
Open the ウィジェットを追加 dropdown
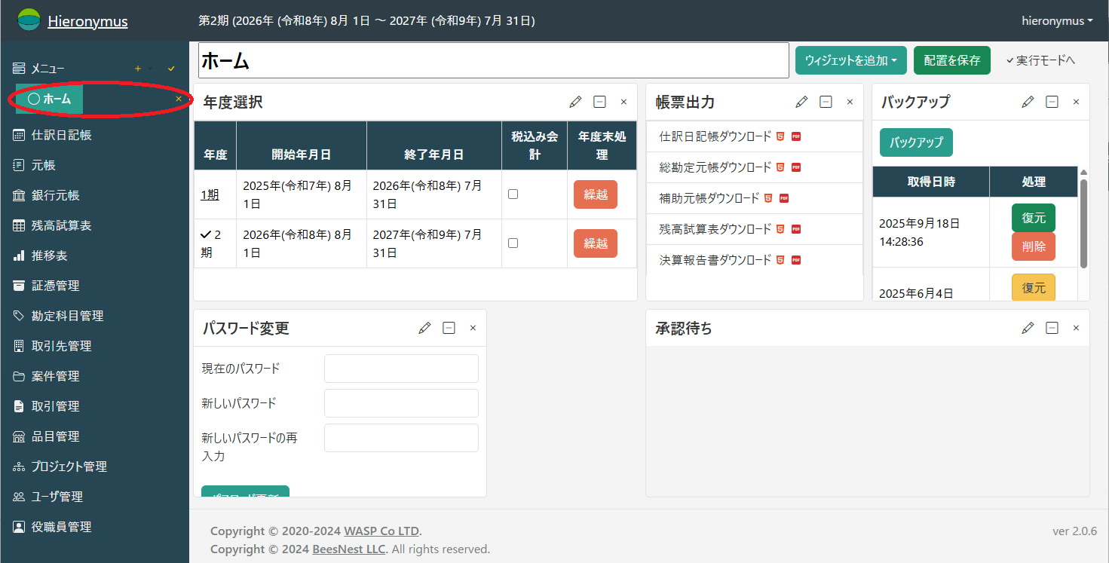tap(850, 60)
